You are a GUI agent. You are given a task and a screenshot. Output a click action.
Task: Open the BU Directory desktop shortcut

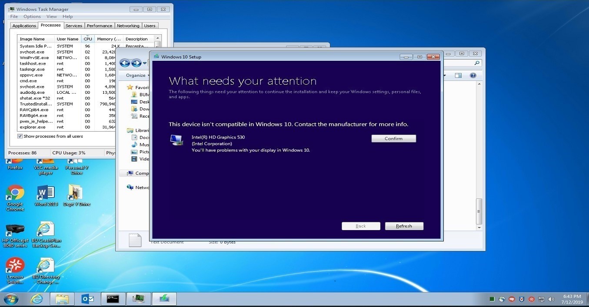point(46,271)
